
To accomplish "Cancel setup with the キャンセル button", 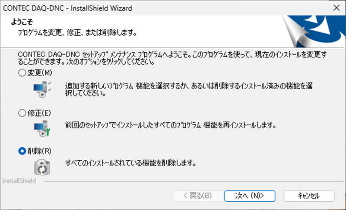I will [309, 196].
